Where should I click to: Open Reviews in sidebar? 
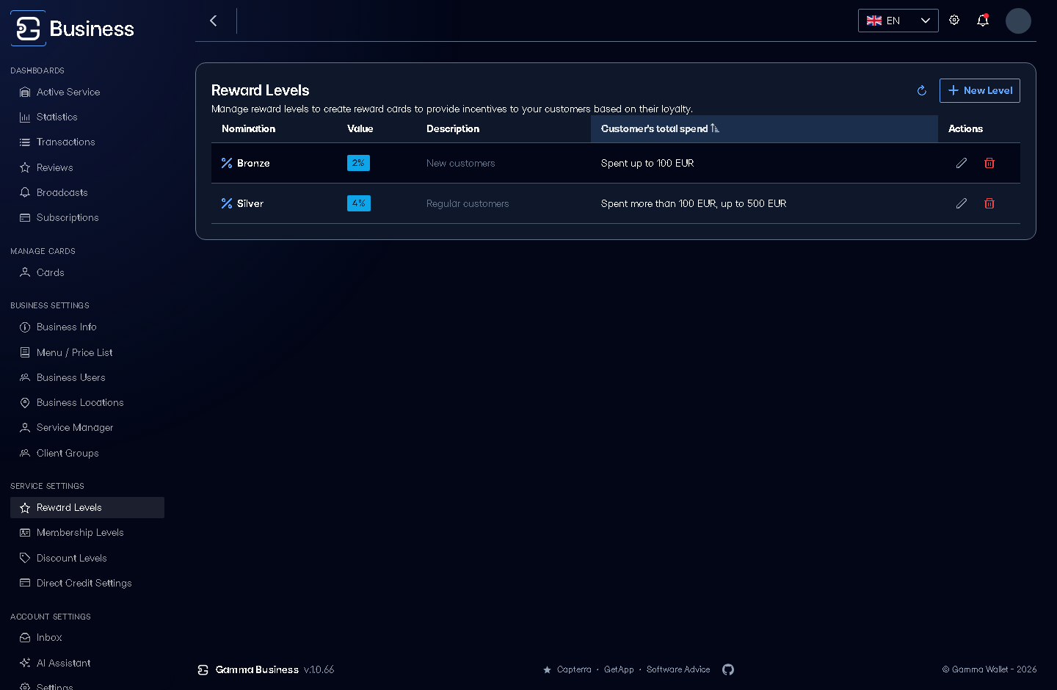pyautogui.click(x=87, y=167)
